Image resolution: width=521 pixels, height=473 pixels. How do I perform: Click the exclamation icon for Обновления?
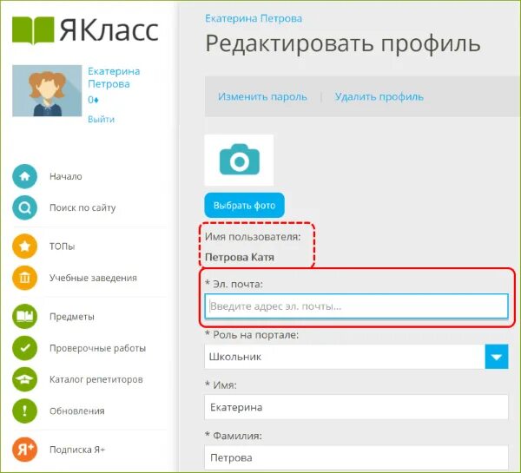tap(24, 411)
